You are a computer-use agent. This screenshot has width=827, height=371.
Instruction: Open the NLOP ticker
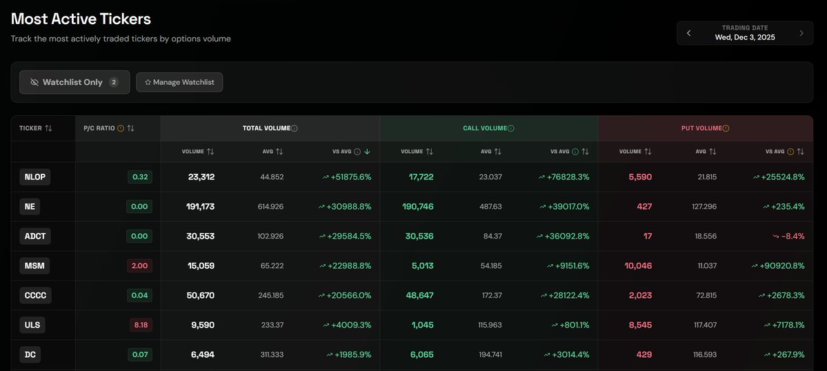click(35, 177)
